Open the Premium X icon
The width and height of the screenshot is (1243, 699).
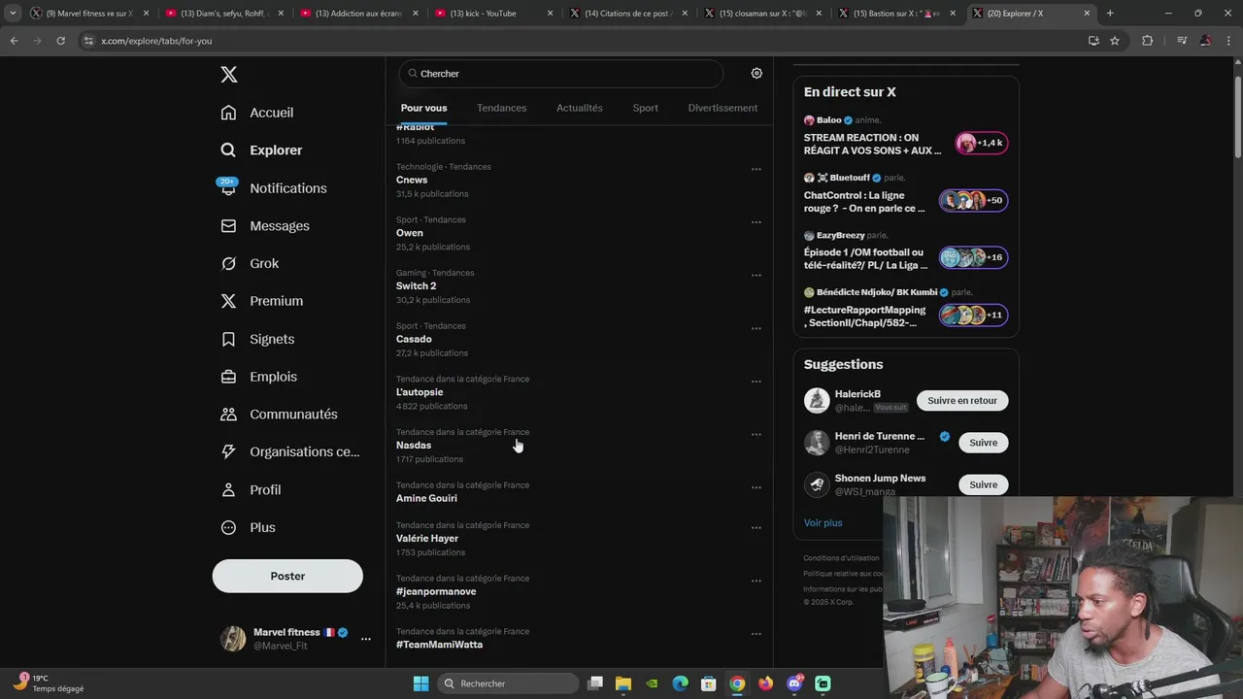pos(228,301)
